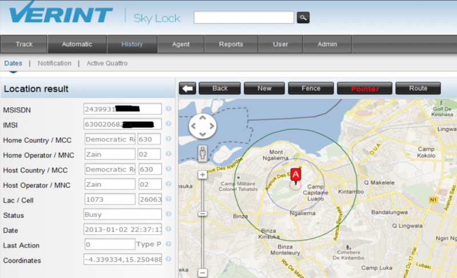
Task: Click the map pan right arrow
Action: click(x=212, y=126)
